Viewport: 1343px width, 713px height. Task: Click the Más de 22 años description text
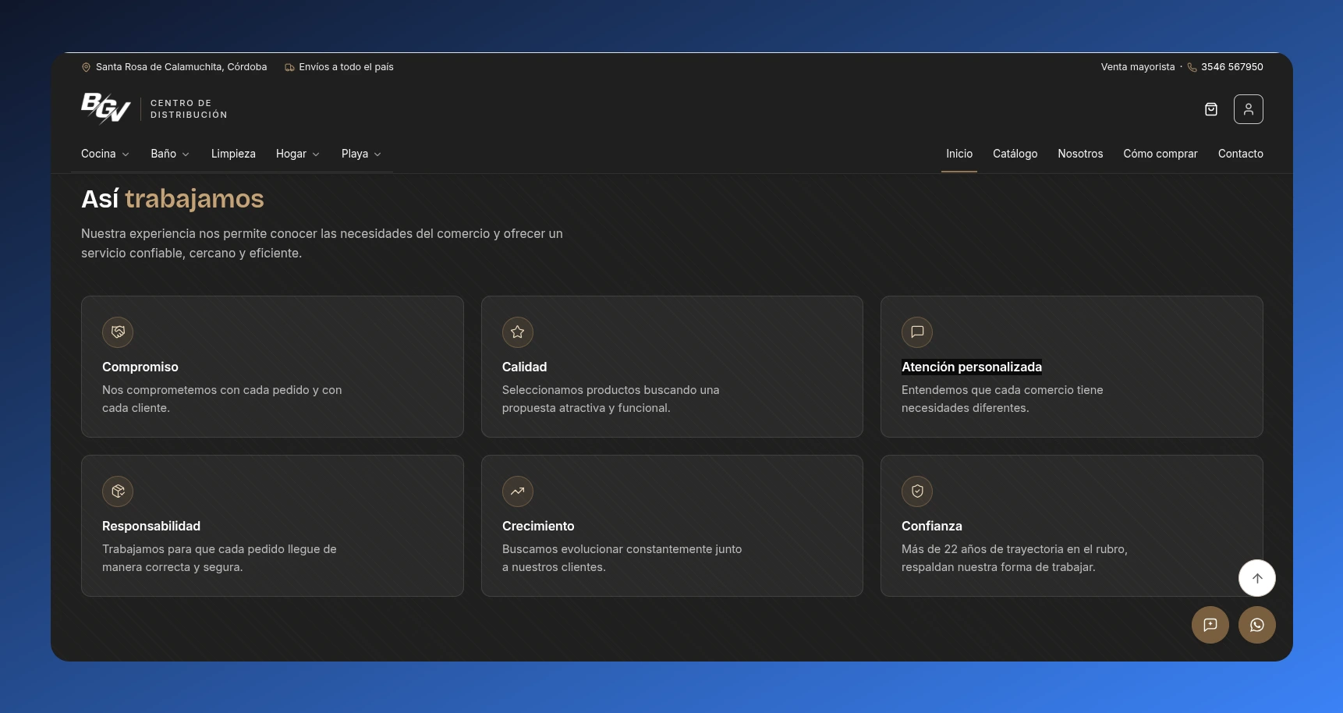(1015, 558)
